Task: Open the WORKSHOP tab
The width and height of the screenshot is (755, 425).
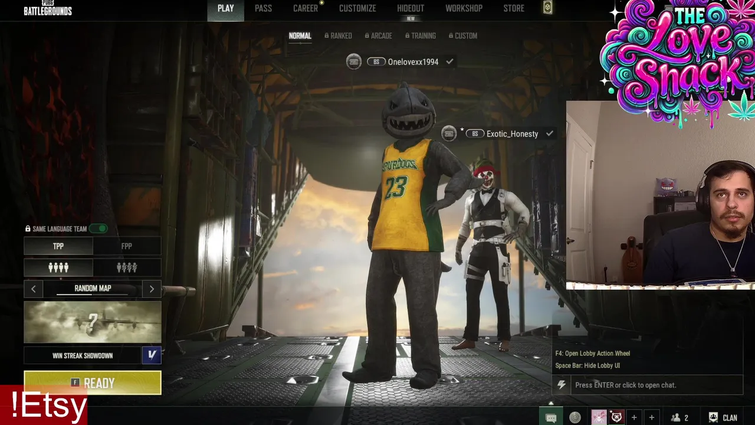Action: click(464, 8)
